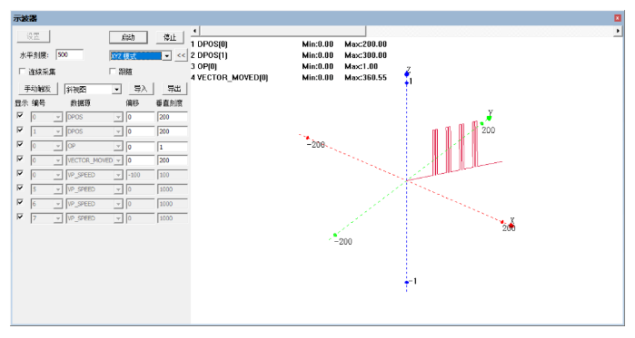The width and height of the screenshot is (635, 338).
Task: Click the right scroll arrow above the plot
Action: [618, 31]
